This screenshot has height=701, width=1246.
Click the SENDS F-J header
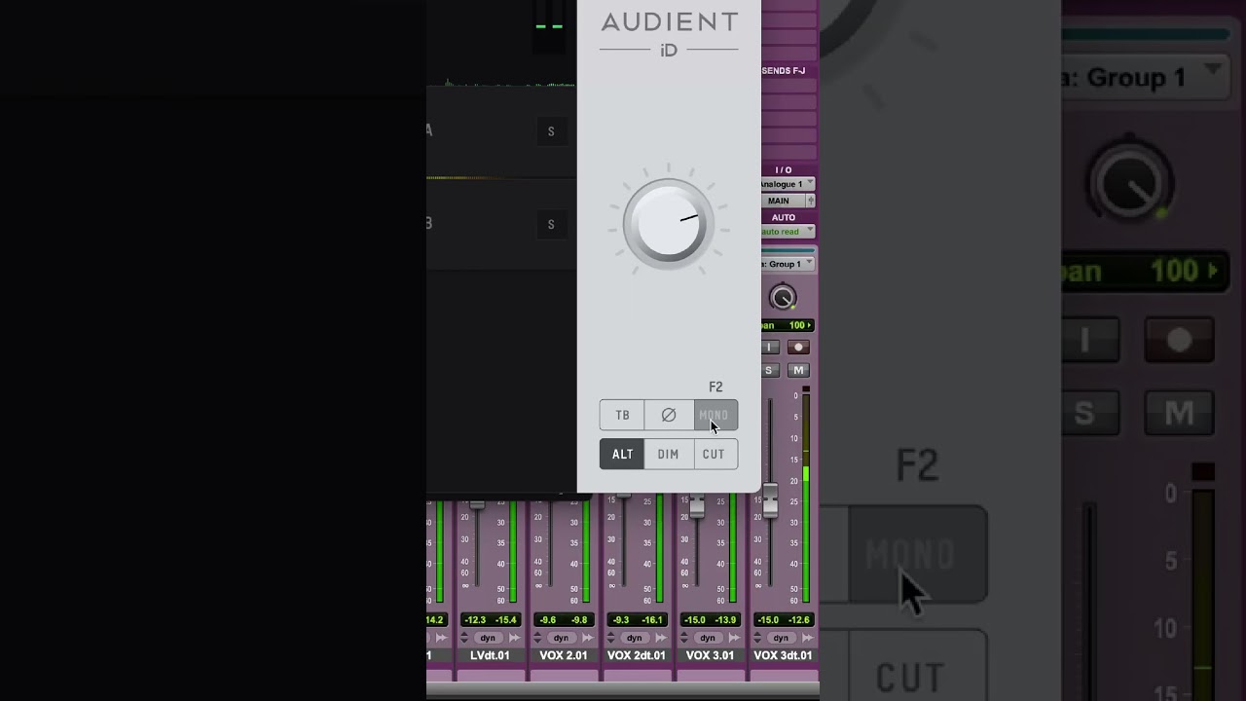pyautogui.click(x=784, y=71)
